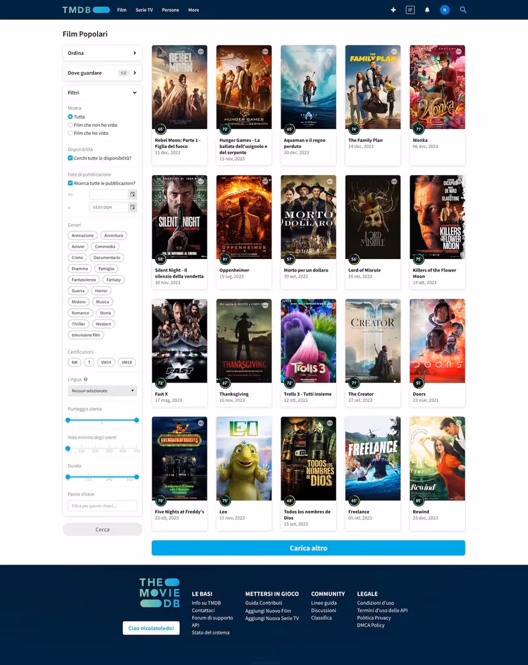528x665 pixels.
Task: Open the Leo movie poster
Action: pos(244,459)
